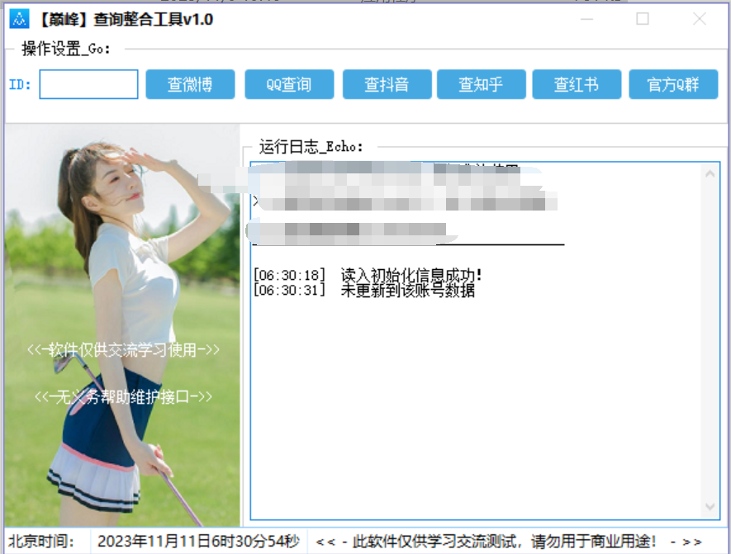The image size is (731, 554).
Task: Click the 软件仅供交流学习使用 overlay text
Action: [x=123, y=350]
